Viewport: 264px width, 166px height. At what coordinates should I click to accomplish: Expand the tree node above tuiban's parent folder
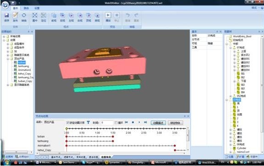click(x=8, y=55)
